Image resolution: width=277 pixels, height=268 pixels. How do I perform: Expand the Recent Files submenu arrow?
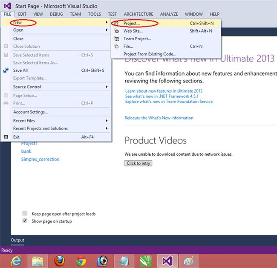click(x=107, y=120)
